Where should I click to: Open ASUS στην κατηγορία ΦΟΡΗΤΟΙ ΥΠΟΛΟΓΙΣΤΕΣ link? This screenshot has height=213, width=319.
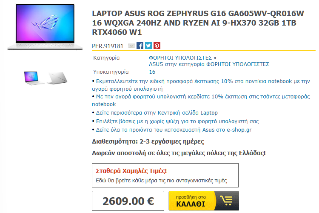tap(209, 64)
